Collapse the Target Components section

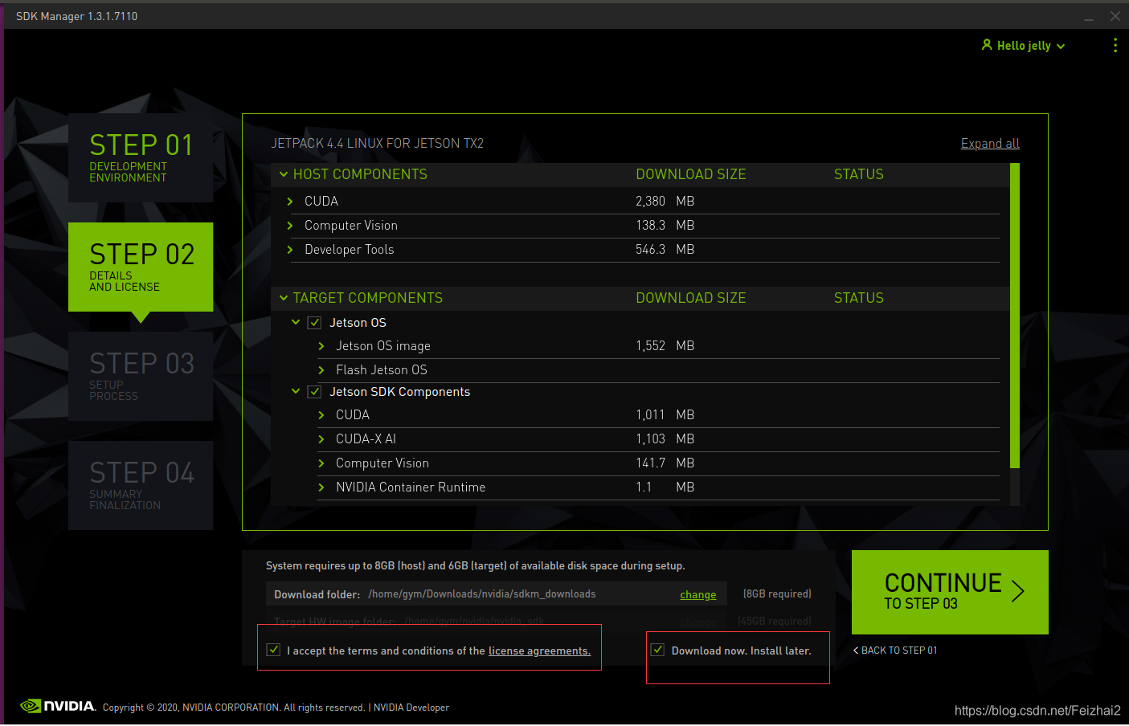coord(284,298)
